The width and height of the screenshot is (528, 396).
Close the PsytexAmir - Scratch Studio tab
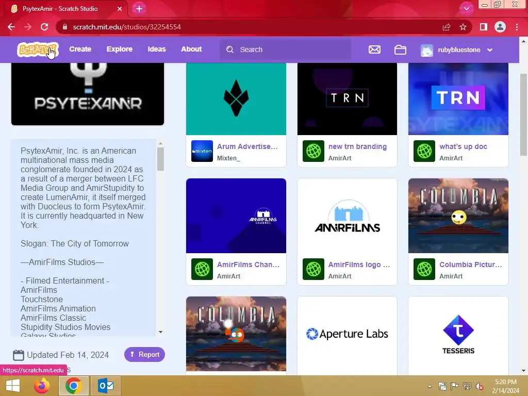(x=120, y=9)
